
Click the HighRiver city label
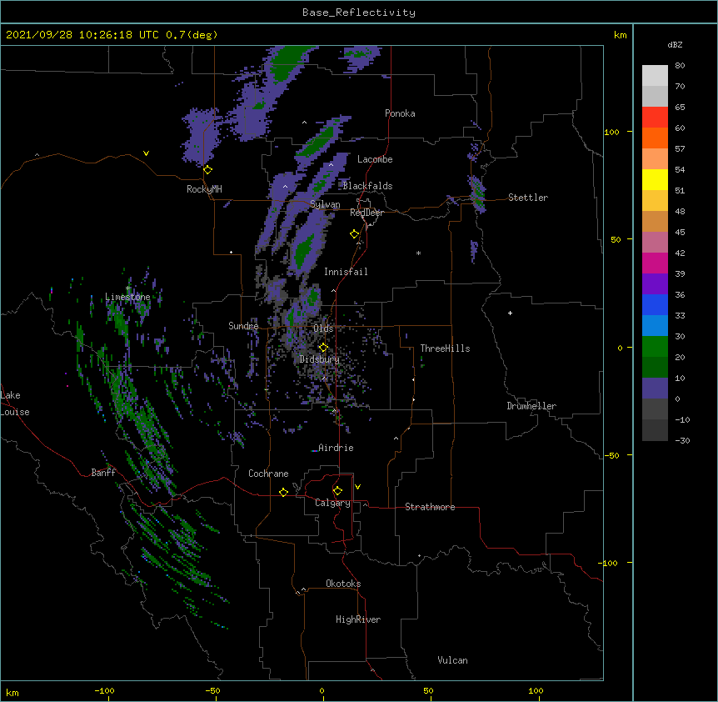click(358, 619)
